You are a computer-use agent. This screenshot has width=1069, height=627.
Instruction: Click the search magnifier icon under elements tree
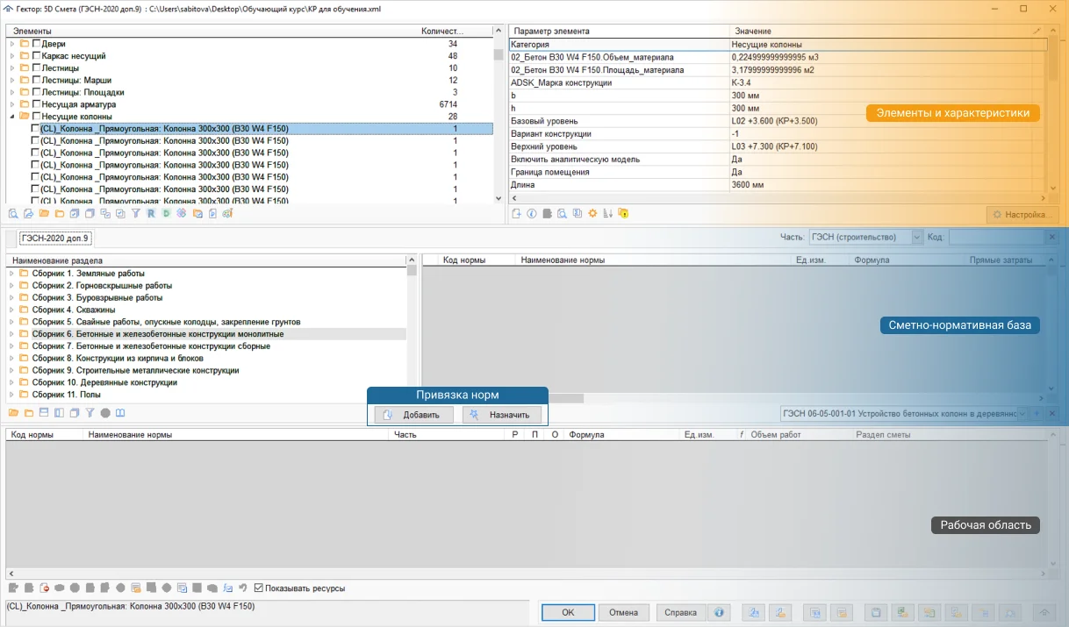point(13,213)
